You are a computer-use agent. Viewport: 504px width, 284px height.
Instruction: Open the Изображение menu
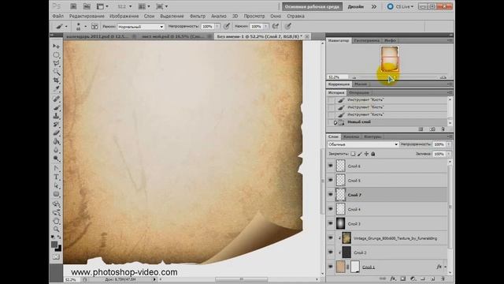[124, 16]
